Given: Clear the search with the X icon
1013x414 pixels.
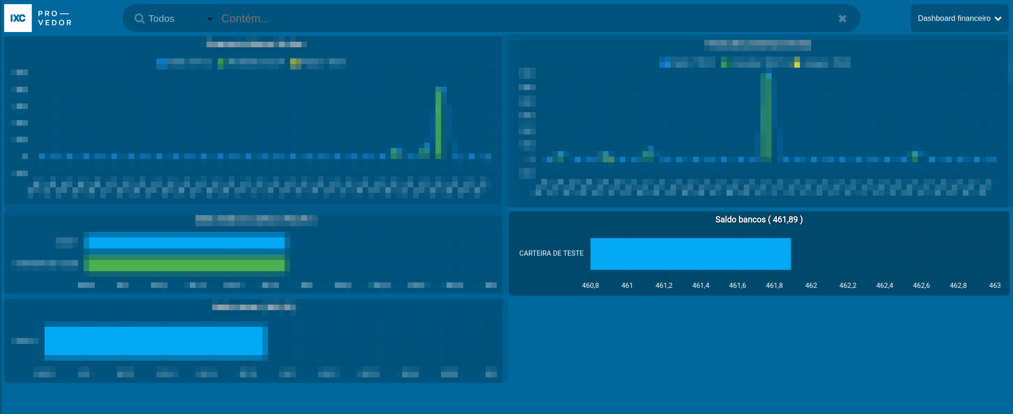Looking at the screenshot, I should 842,19.
